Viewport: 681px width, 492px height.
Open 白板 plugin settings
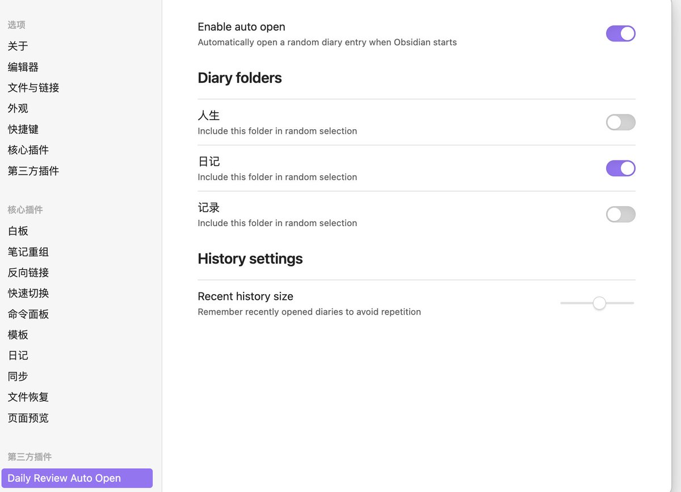pos(18,231)
